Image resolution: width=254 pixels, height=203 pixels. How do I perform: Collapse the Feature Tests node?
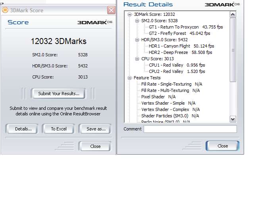click(129, 78)
